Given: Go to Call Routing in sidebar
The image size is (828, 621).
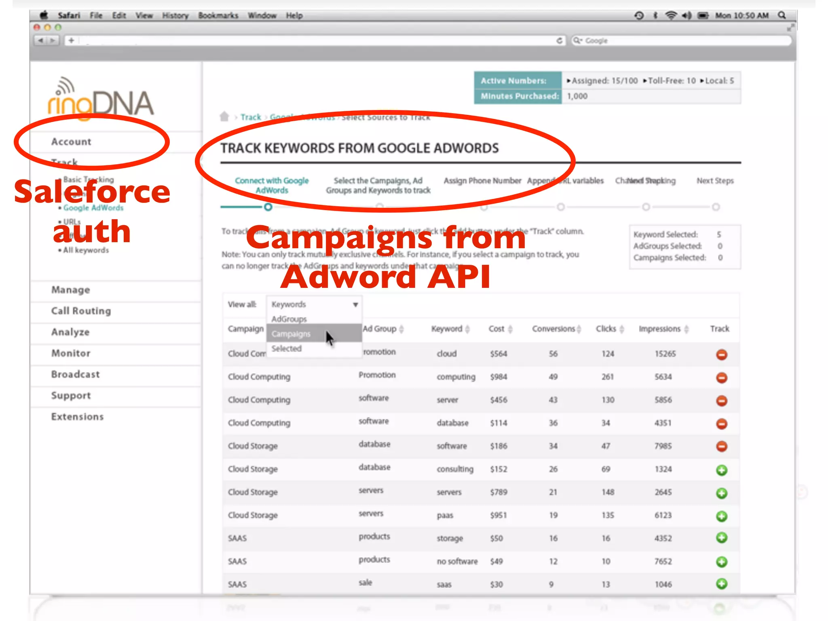Looking at the screenshot, I should 81,311.
